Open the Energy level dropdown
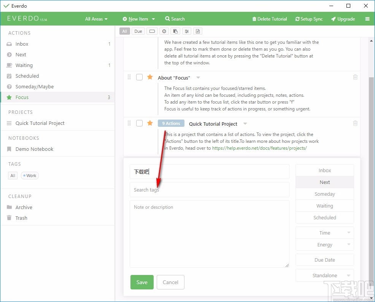This screenshot has height=302, width=375. (x=324, y=244)
